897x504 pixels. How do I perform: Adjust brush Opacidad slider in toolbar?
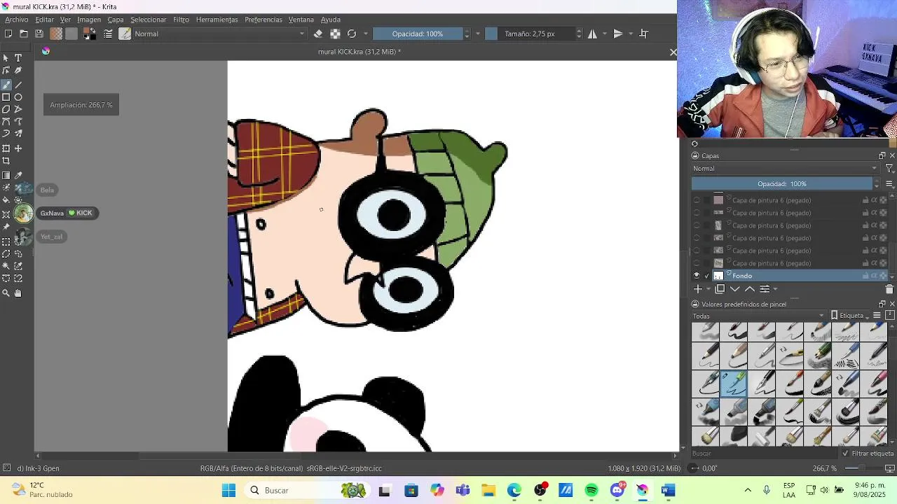[418, 34]
